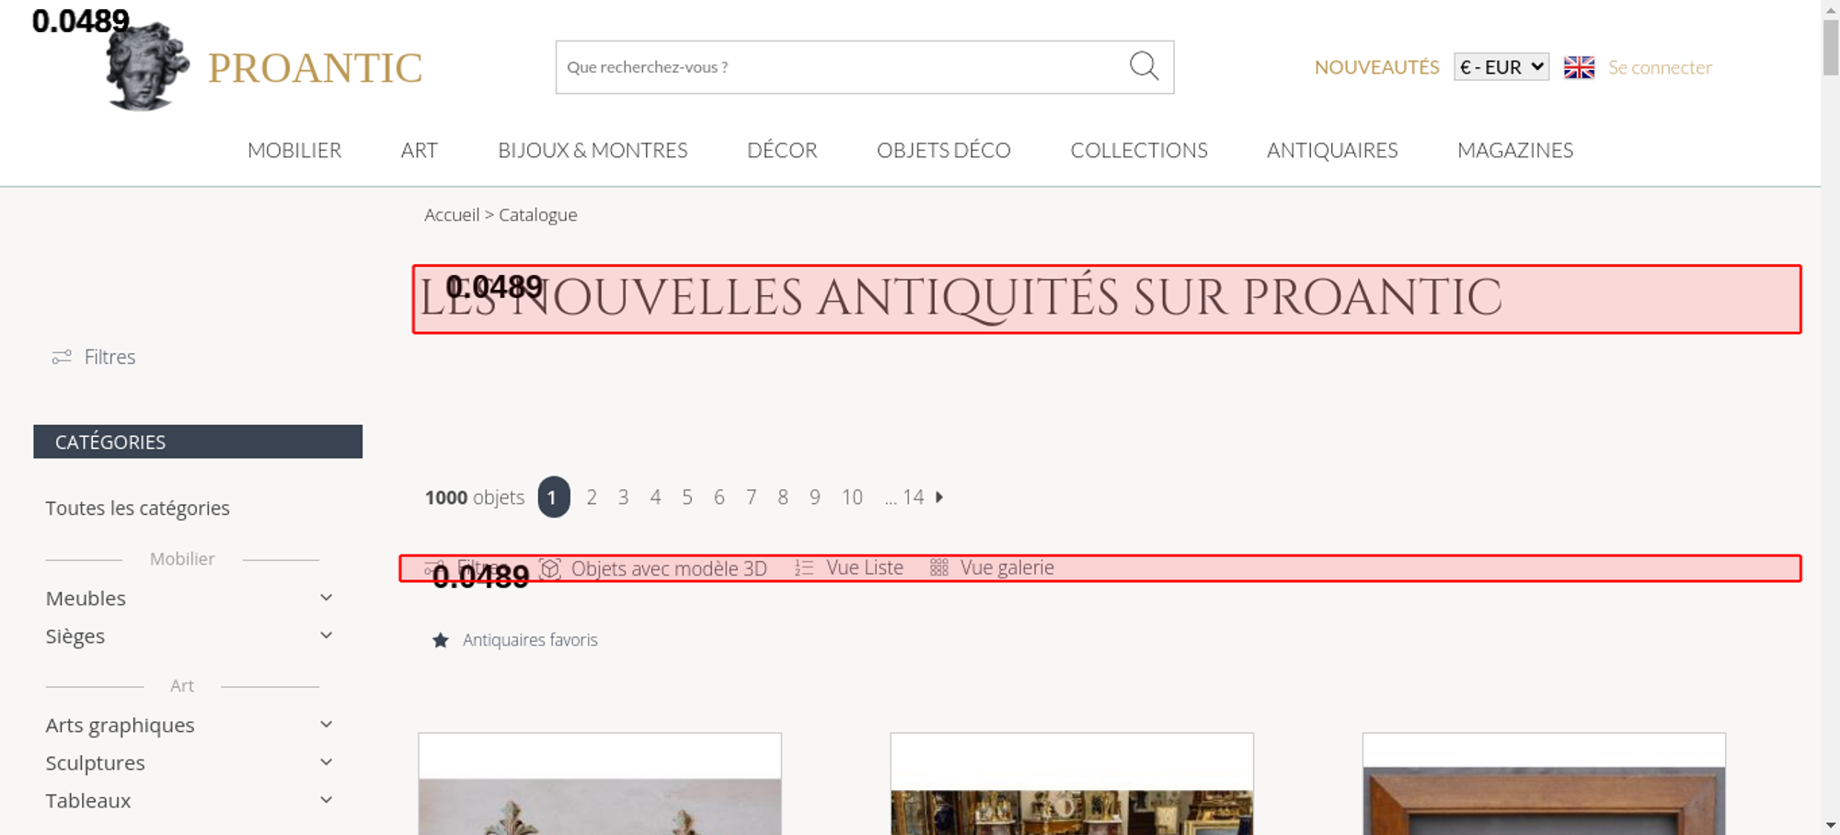Expand the Sièges category
This screenshot has width=1840, height=835.
(x=326, y=635)
